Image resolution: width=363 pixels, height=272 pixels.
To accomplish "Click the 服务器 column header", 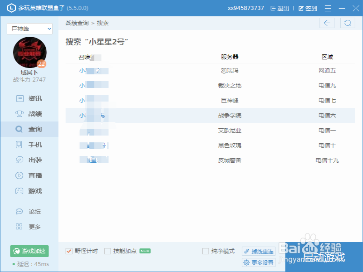I will [230, 57].
